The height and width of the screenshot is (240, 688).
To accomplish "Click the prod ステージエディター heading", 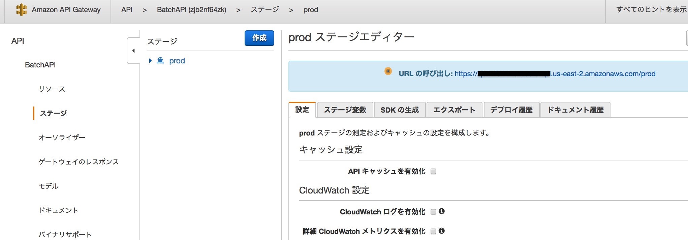I will (351, 37).
